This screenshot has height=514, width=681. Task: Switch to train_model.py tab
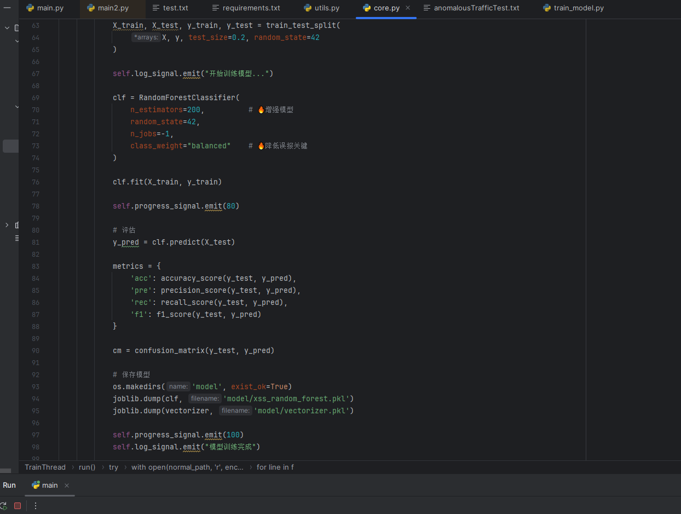tap(574, 8)
